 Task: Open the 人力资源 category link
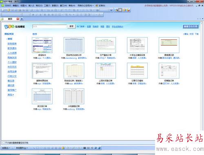12,53
